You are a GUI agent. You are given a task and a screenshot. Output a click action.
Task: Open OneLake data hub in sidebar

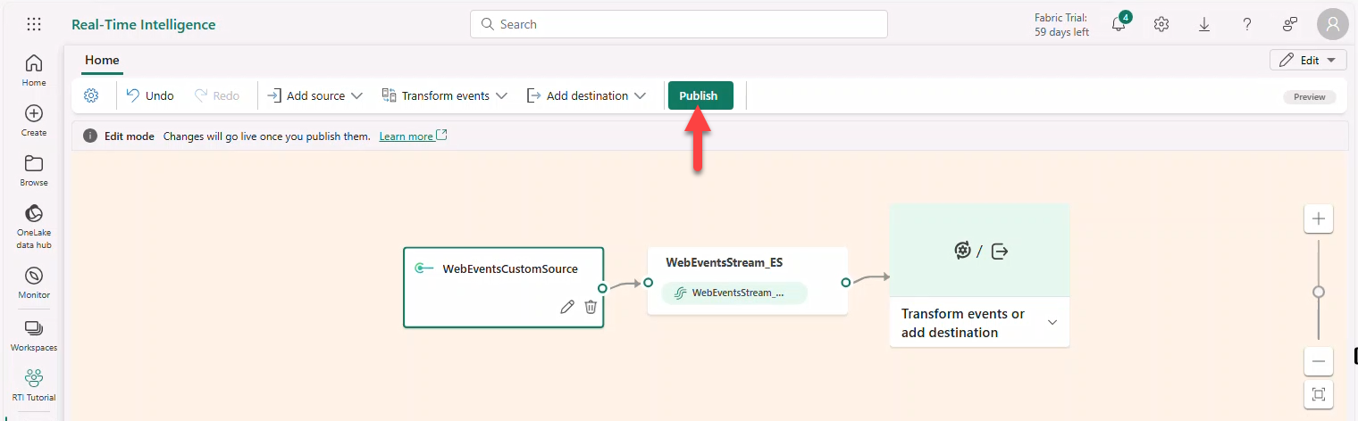(34, 227)
